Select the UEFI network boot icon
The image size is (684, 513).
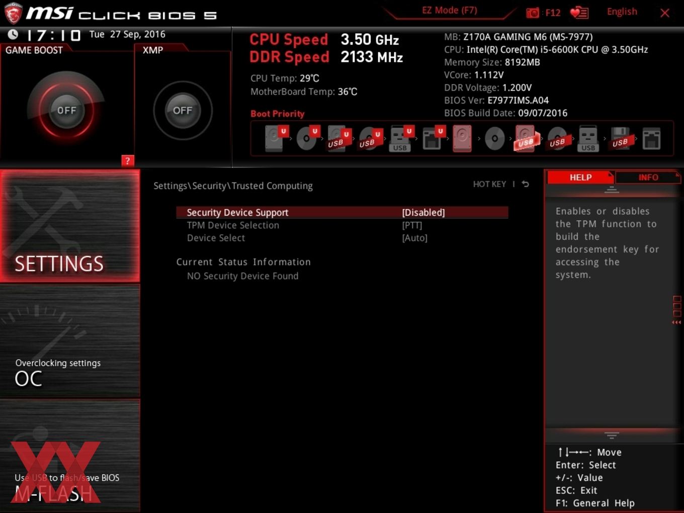tap(433, 138)
